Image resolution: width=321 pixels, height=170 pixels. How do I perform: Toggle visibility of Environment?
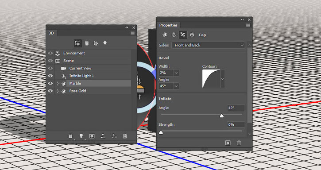(x=50, y=53)
